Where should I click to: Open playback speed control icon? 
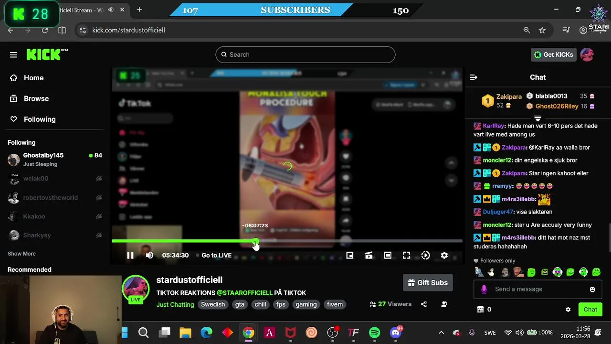click(x=425, y=256)
